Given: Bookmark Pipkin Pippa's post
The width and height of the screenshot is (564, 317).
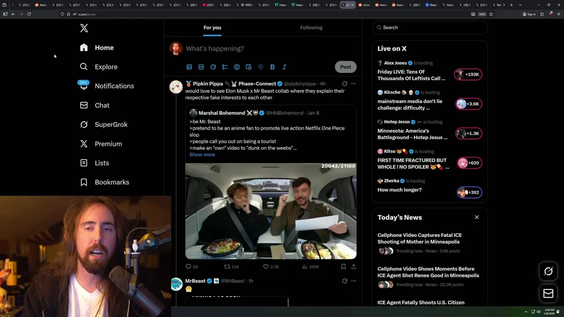Looking at the screenshot, I should tap(343, 267).
